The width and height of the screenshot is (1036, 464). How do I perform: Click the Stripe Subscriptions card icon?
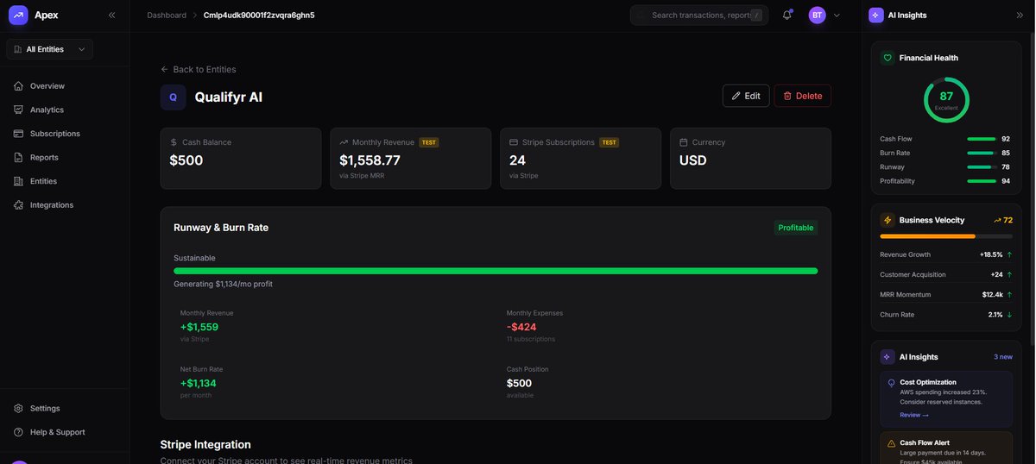click(514, 142)
